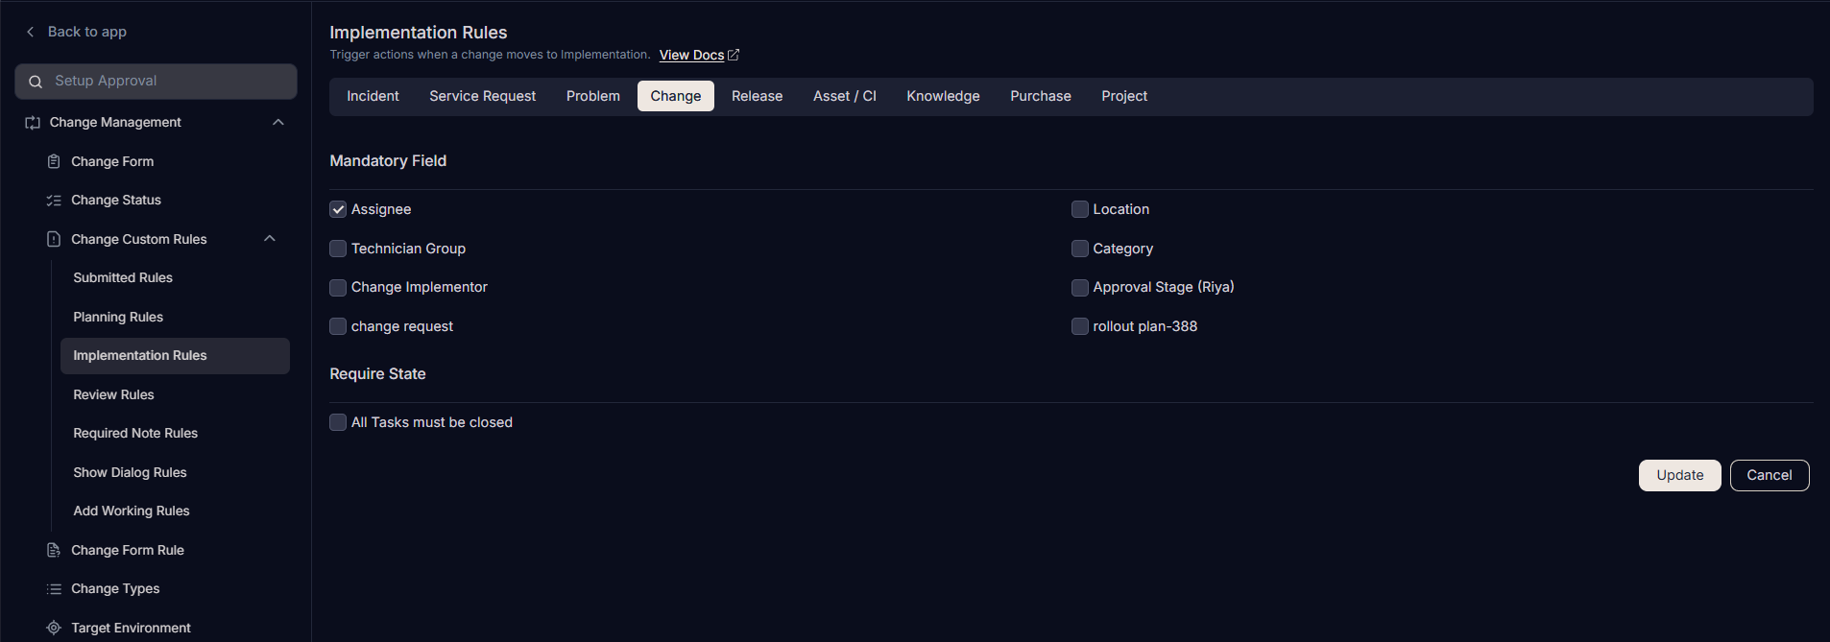Select the Knowledge tab
This screenshot has height=642, width=1830.
point(944,96)
